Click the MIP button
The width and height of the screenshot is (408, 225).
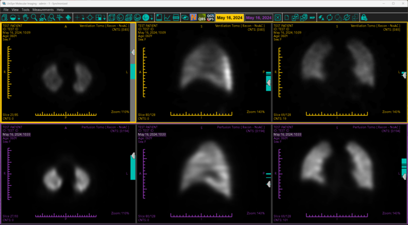312,18
